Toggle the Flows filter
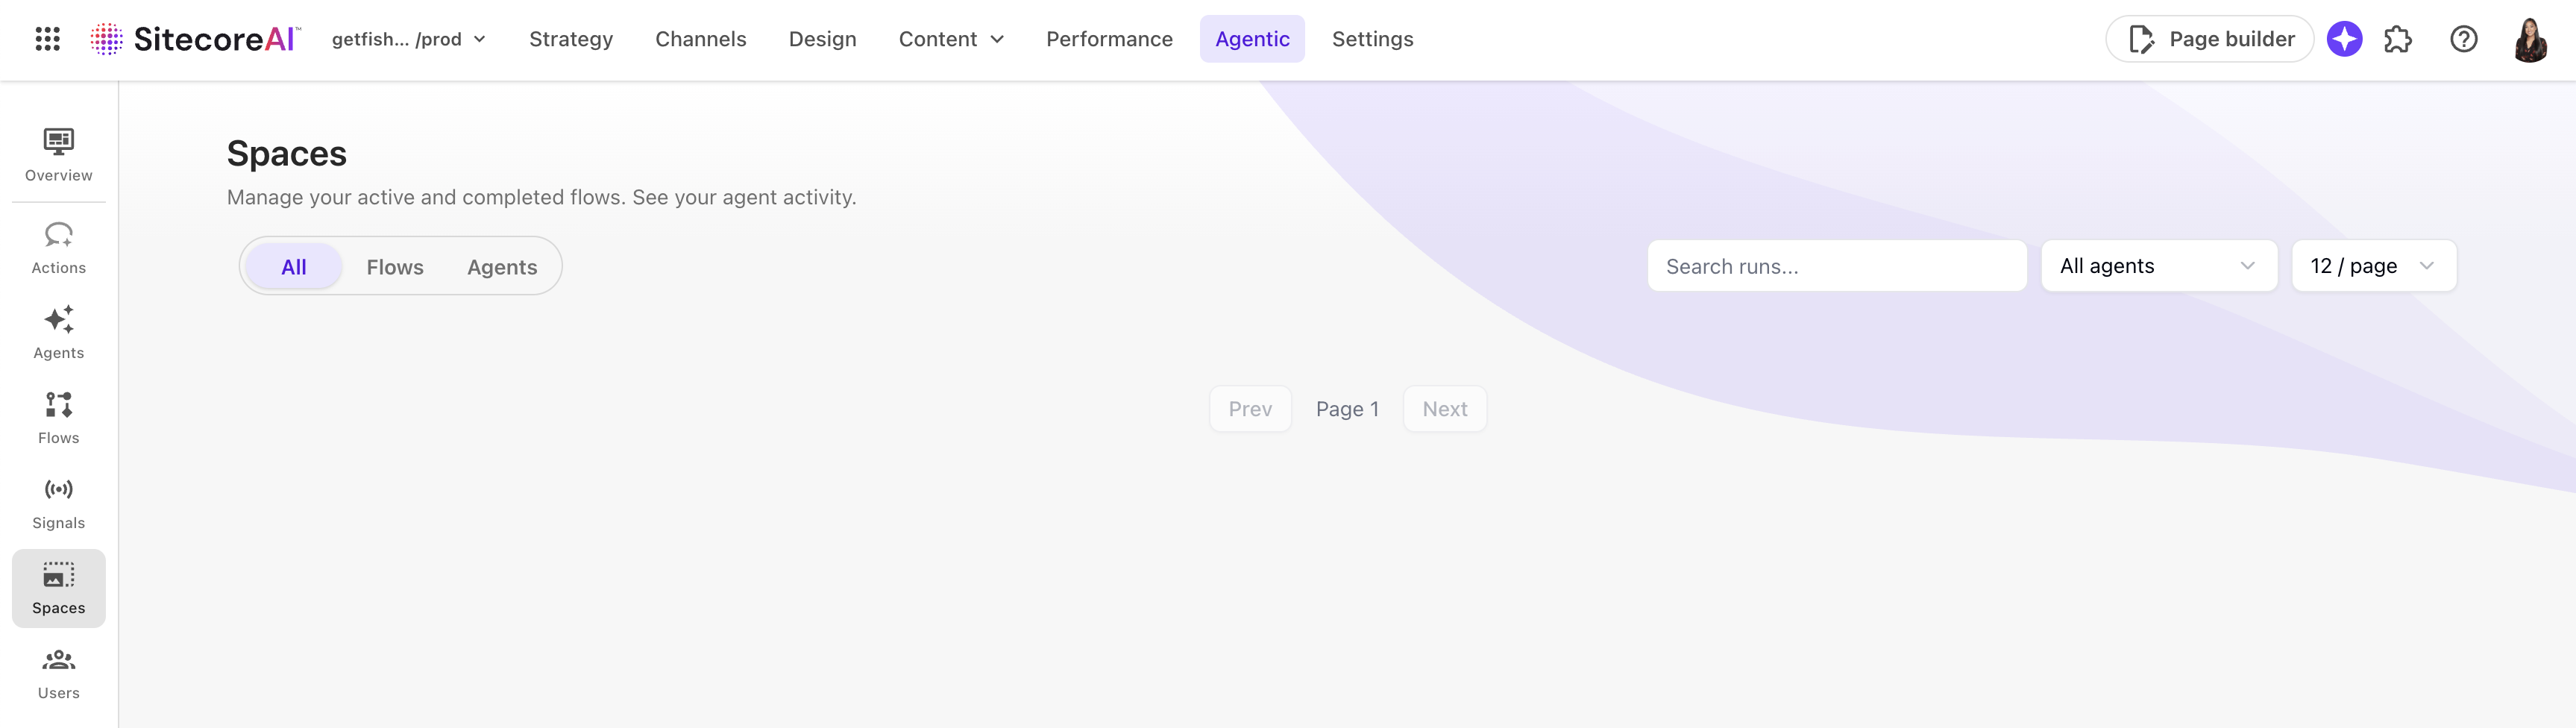This screenshot has width=2576, height=728. point(395,266)
